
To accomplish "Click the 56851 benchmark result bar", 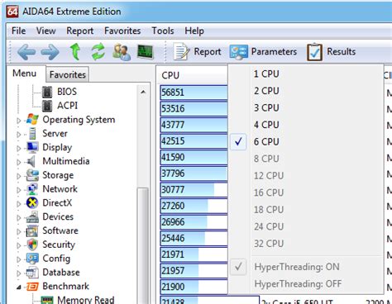I will click(194, 93).
